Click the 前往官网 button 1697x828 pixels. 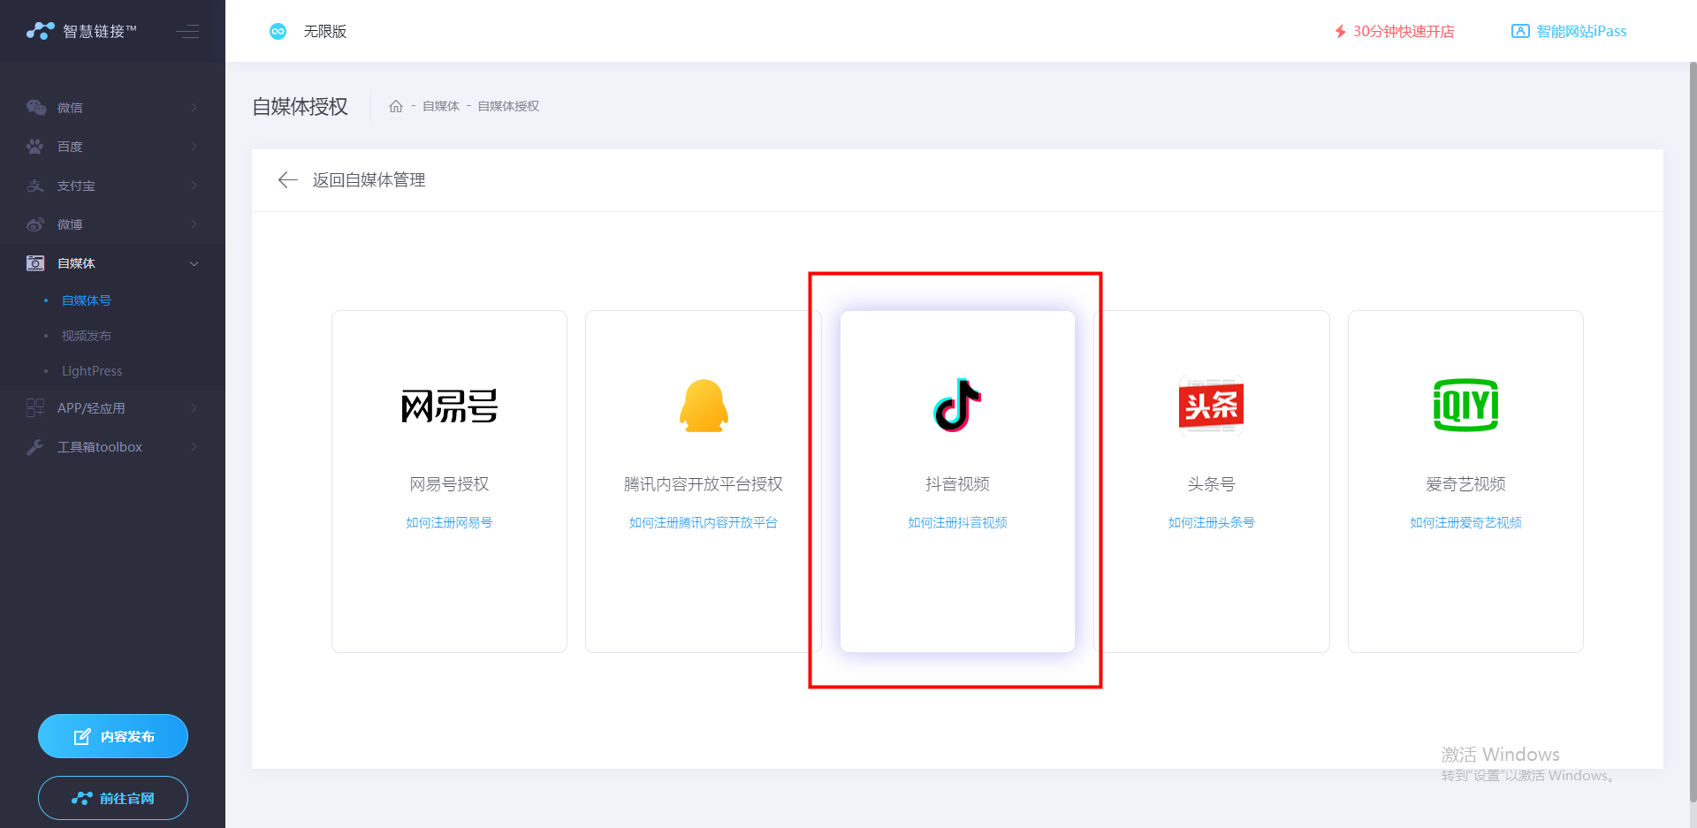click(x=113, y=798)
